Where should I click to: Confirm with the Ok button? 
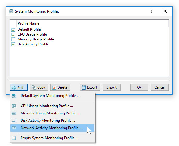(139, 87)
